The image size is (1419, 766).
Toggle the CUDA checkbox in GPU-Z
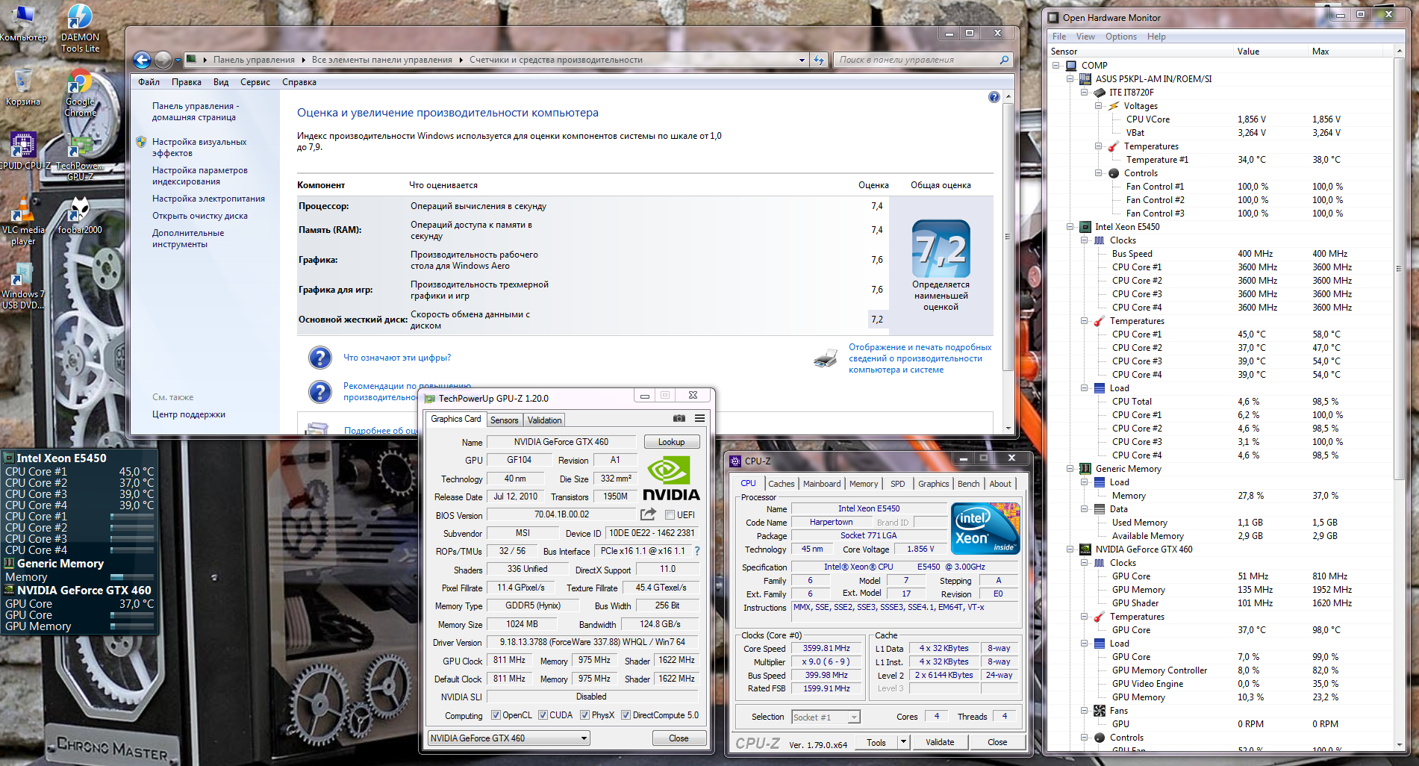click(543, 715)
